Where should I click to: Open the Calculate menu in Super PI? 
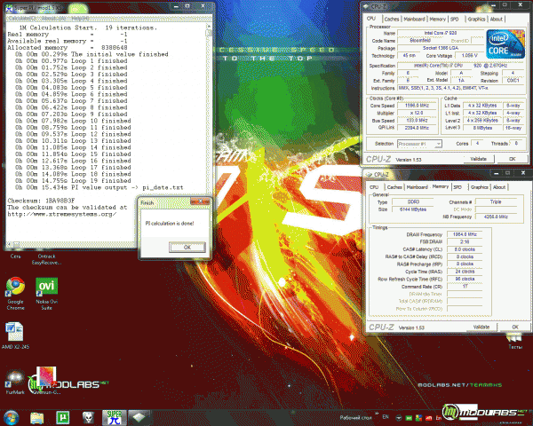tap(21, 18)
